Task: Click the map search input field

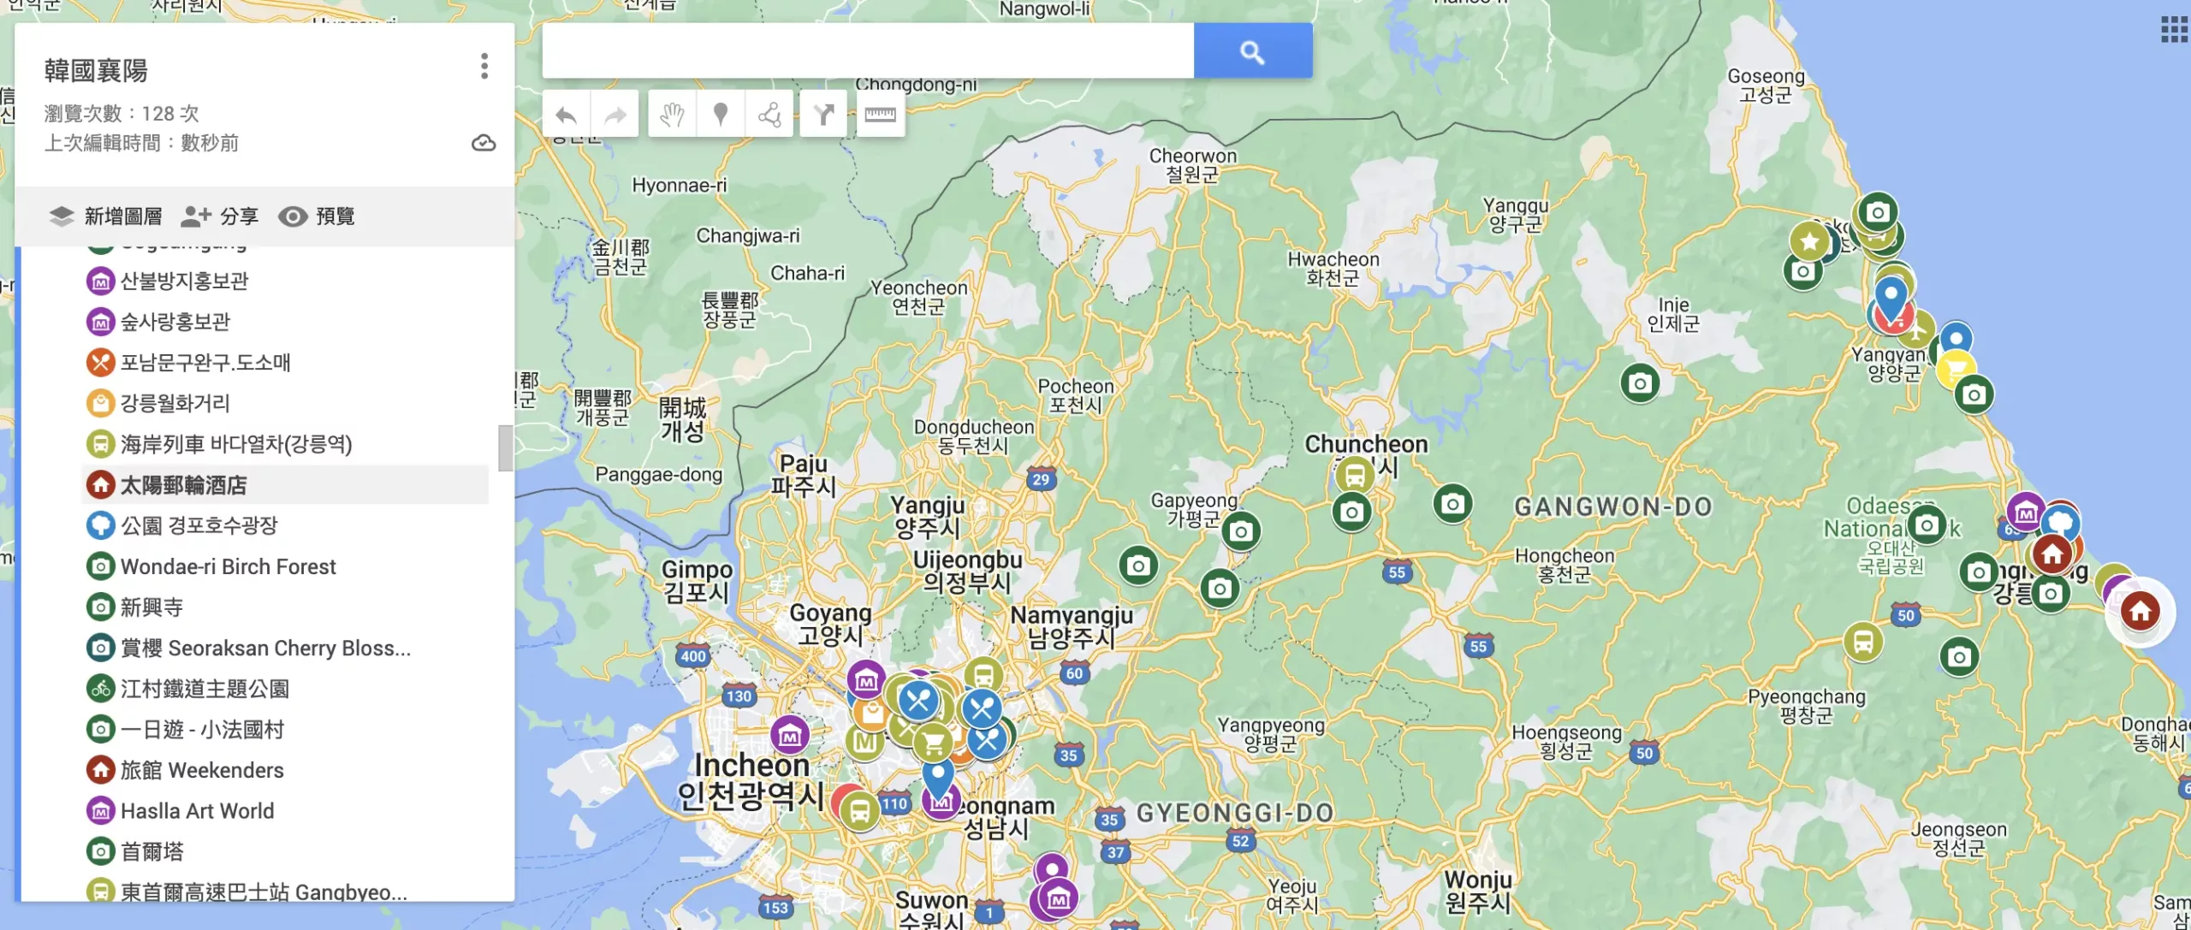Action: [x=867, y=52]
